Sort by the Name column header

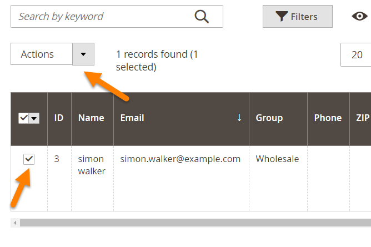click(92, 118)
